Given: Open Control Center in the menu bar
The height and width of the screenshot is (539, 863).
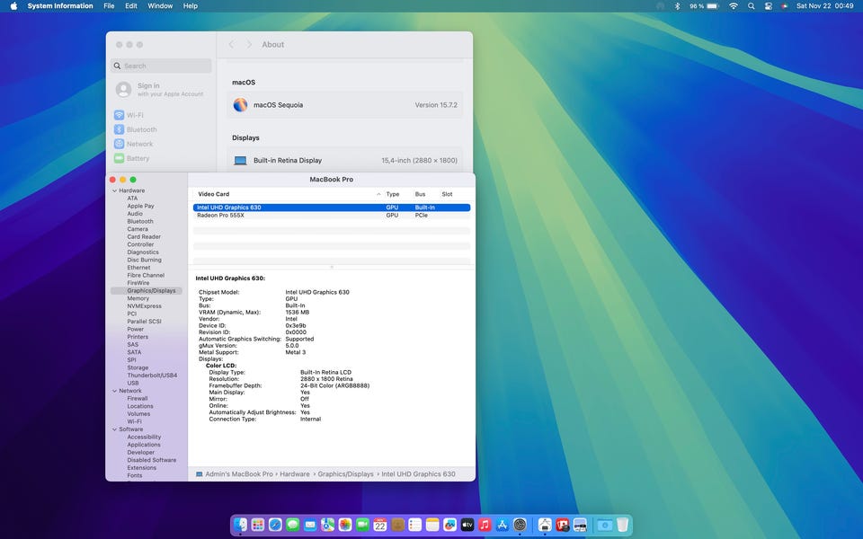Looking at the screenshot, I should click(768, 6).
